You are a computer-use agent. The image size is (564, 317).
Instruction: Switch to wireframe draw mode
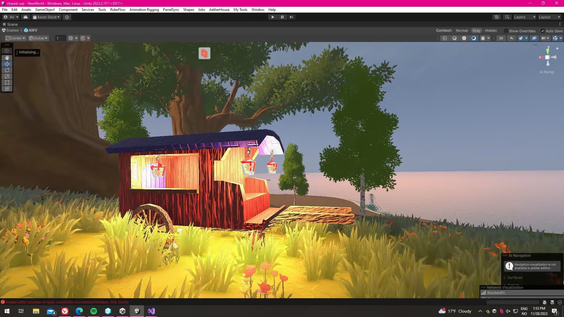click(445, 38)
